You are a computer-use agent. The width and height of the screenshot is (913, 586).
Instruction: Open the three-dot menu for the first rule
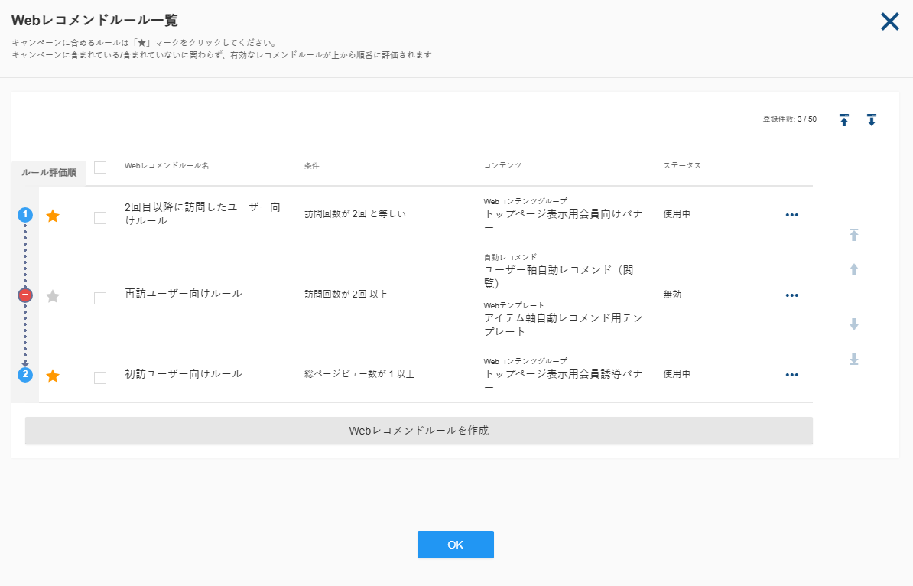(792, 215)
